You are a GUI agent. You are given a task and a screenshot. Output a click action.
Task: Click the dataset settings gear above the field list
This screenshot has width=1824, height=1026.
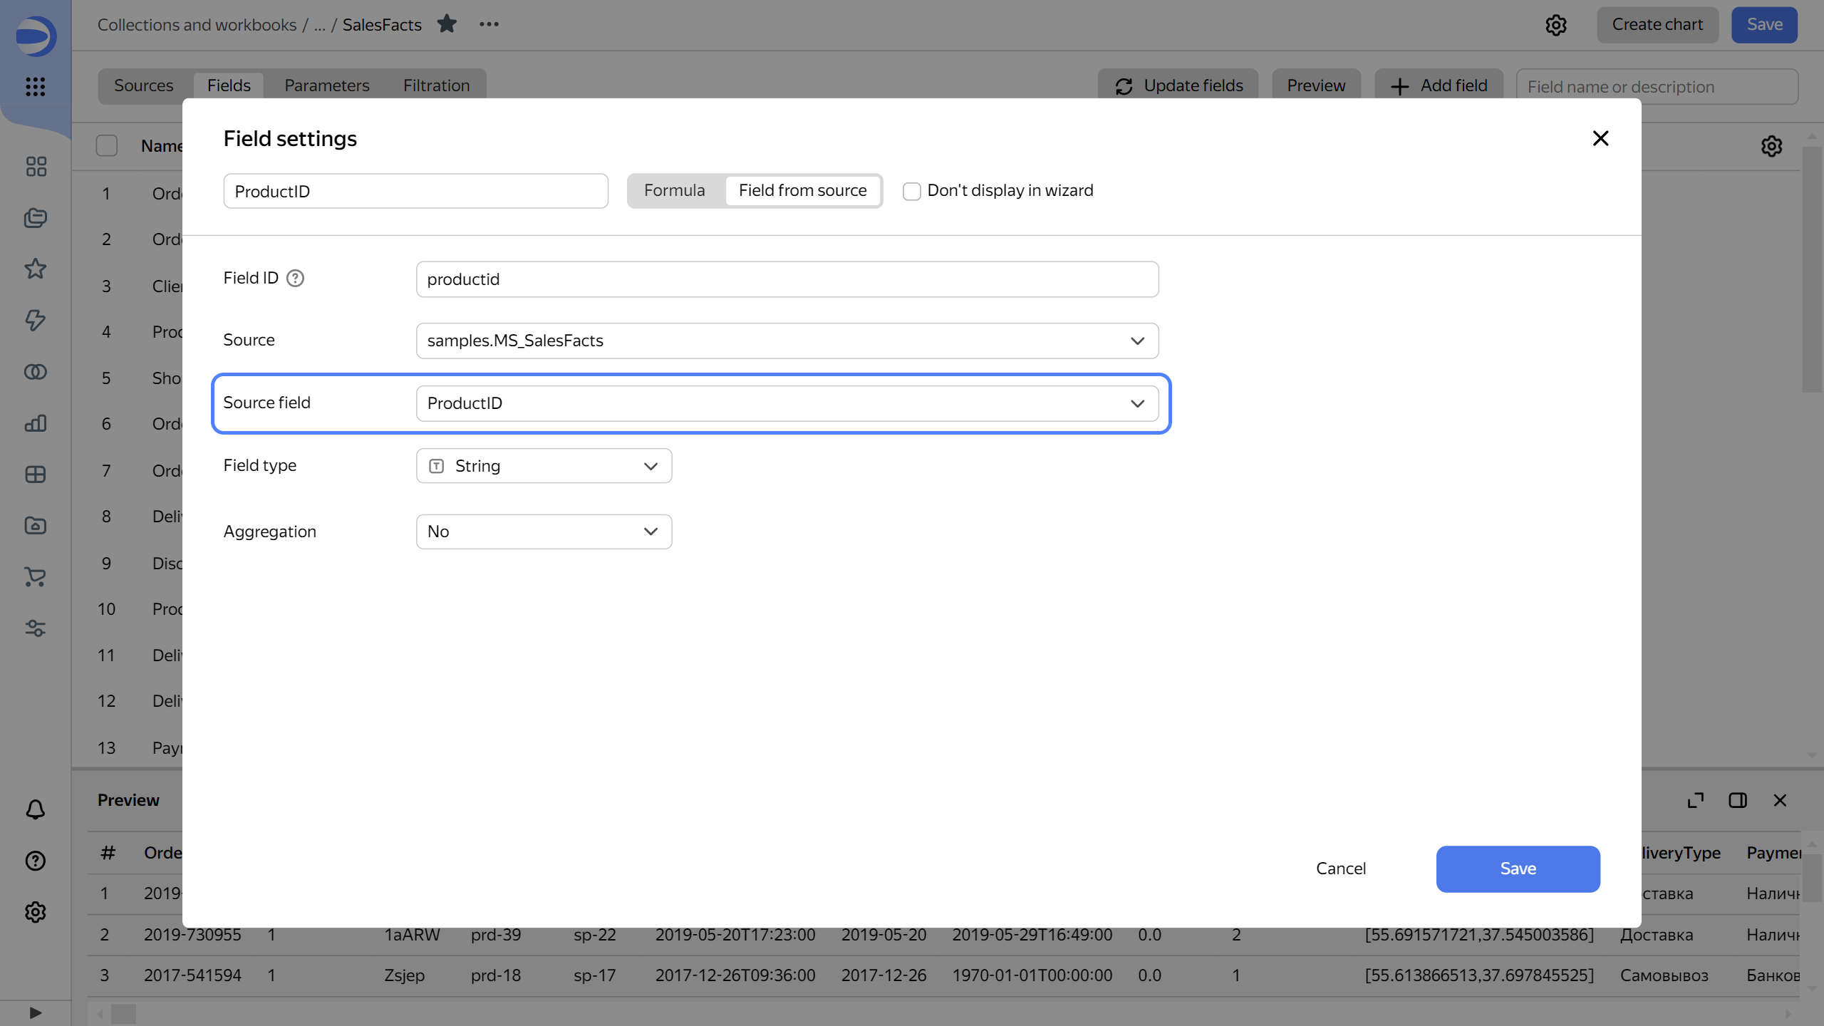1771,146
